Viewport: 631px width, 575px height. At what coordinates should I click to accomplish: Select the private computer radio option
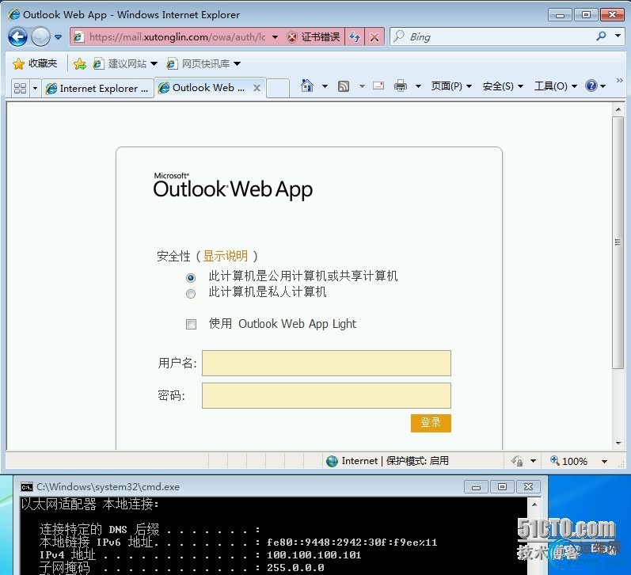pos(191,294)
